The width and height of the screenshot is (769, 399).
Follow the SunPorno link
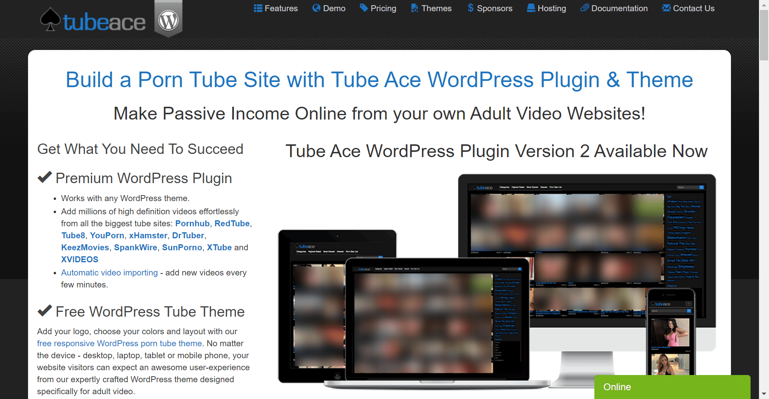(x=182, y=247)
